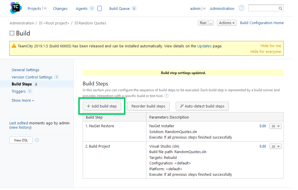Click help icon beside build steps description
Image resolution: width=298 pixels, height=190 pixels.
pos(166,96)
